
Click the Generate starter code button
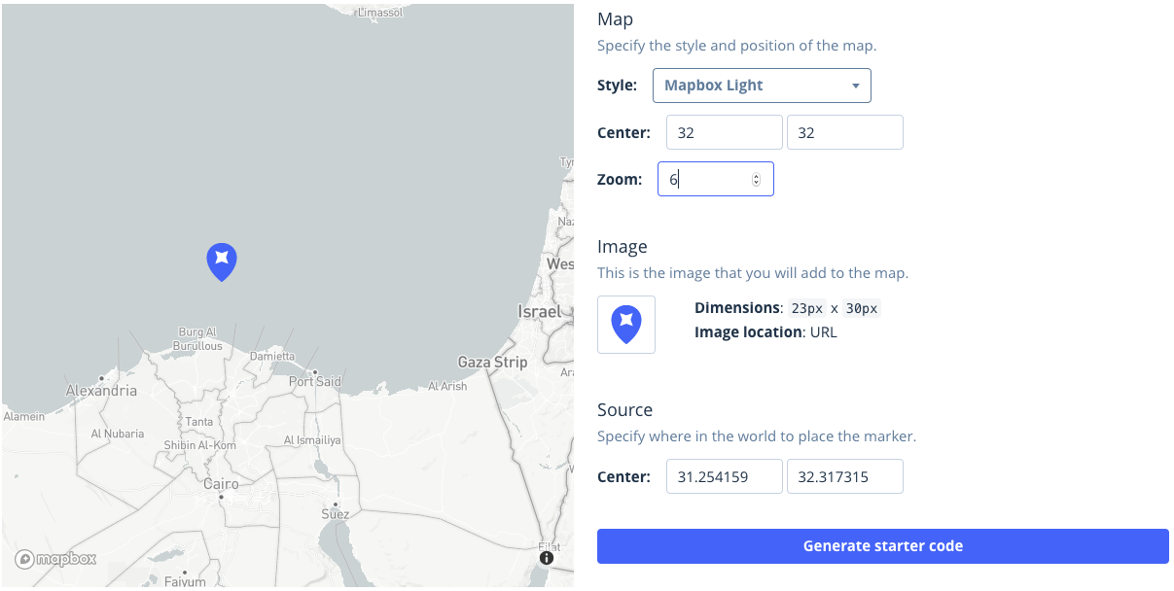(882, 545)
